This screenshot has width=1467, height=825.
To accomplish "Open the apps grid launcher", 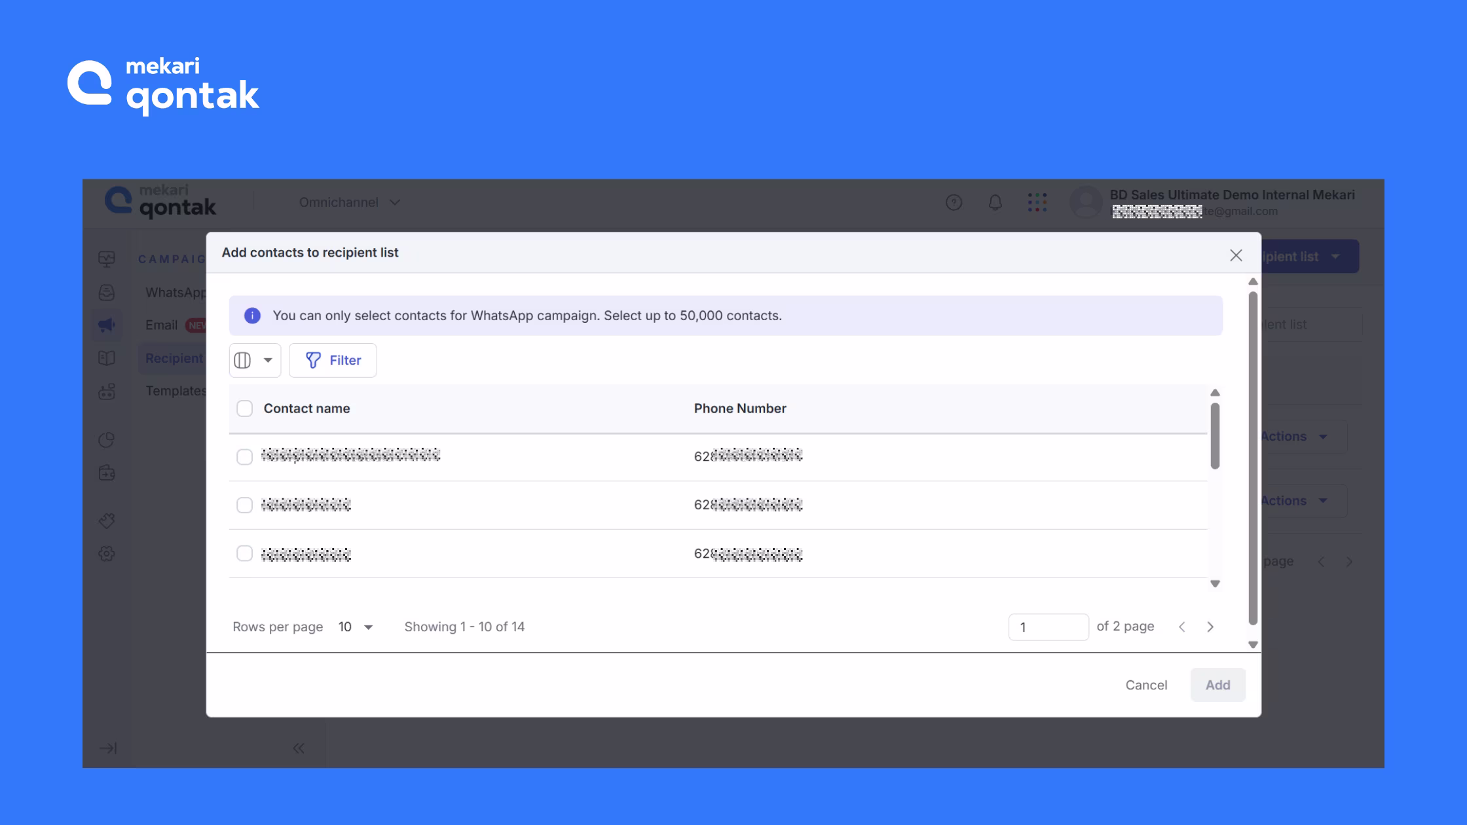I will pyautogui.click(x=1037, y=202).
